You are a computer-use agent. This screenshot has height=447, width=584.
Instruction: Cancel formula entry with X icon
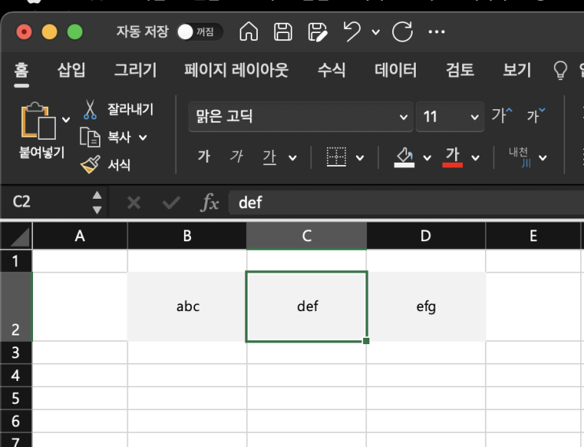point(134,203)
